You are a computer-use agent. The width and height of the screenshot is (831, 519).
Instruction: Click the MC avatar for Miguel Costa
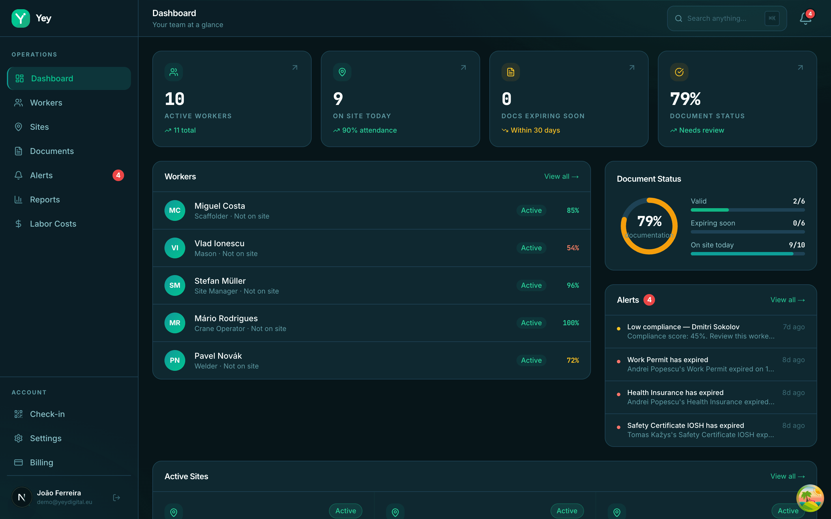tap(175, 210)
